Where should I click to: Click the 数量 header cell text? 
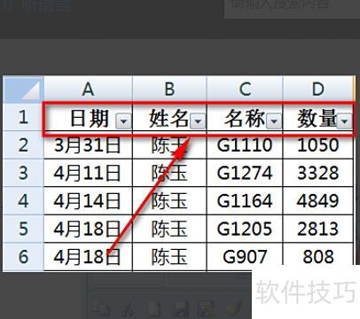tap(317, 119)
